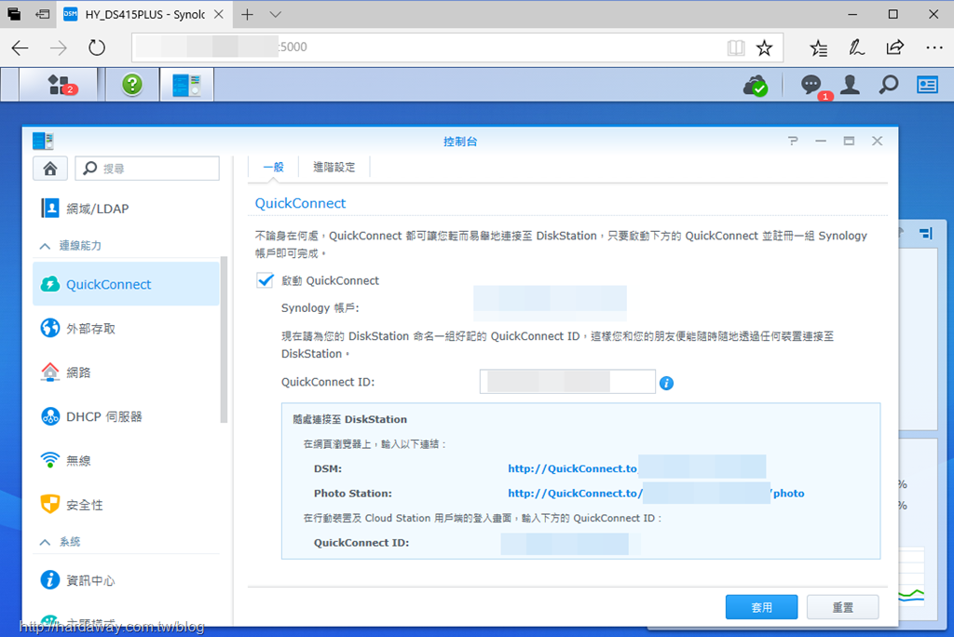Switch to the 進階設定 tab
This screenshot has height=637, width=954.
pyautogui.click(x=334, y=168)
